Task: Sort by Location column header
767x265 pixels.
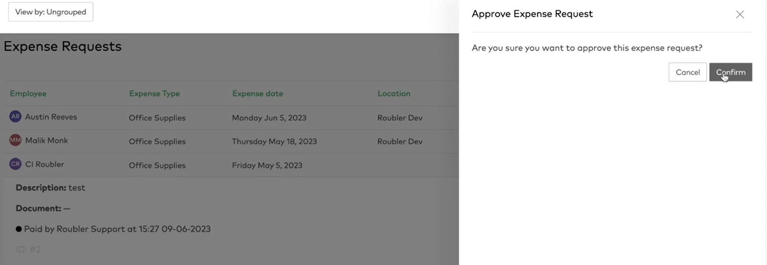Action: point(394,93)
